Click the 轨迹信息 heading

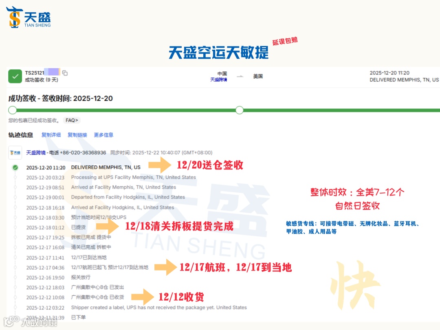coord(21,135)
